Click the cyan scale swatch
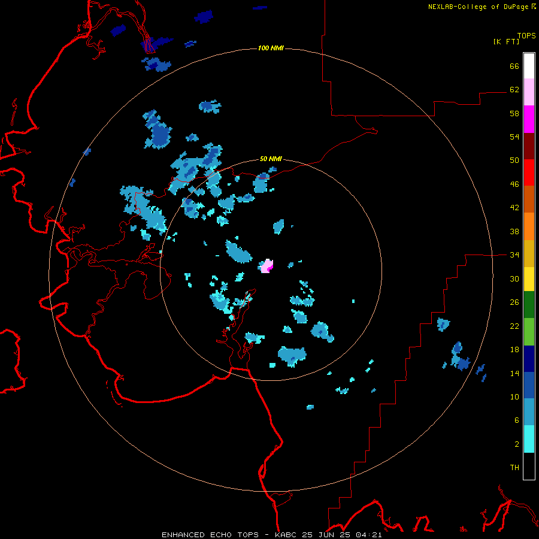 pyautogui.click(x=529, y=439)
